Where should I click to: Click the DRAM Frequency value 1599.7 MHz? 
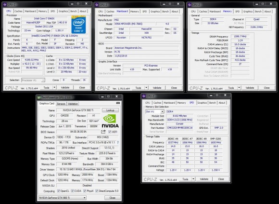[x=240, y=36]
